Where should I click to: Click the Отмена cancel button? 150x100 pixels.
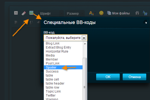click(x=134, y=77)
